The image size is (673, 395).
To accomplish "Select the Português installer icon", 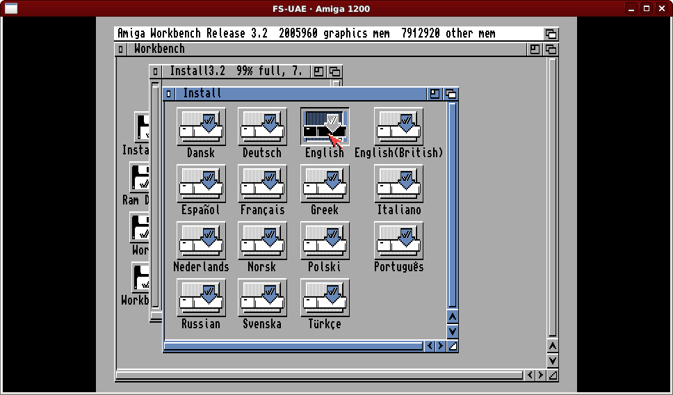I will point(399,241).
